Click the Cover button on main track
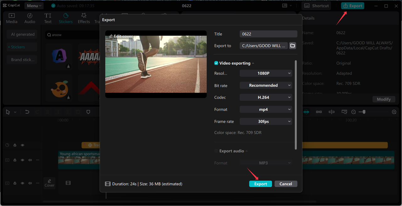 pos(49,183)
